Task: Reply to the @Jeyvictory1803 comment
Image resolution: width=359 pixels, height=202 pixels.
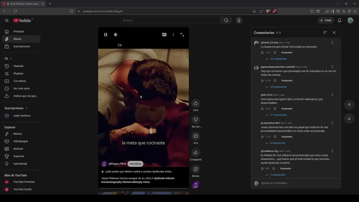Action: point(287,137)
